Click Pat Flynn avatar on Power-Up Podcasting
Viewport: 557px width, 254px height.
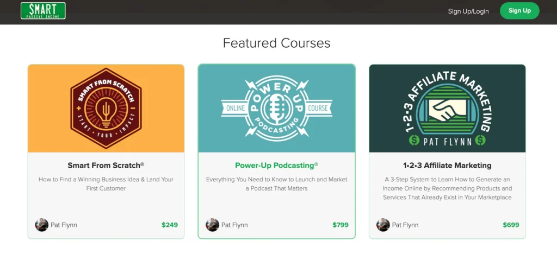coord(213,225)
